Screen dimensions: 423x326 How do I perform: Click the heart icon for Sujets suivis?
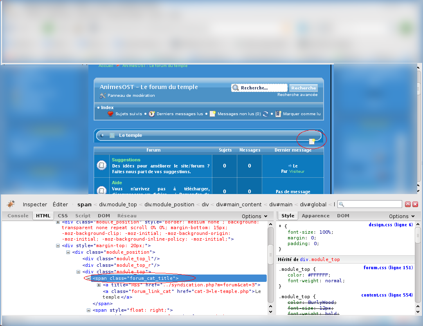(x=110, y=114)
